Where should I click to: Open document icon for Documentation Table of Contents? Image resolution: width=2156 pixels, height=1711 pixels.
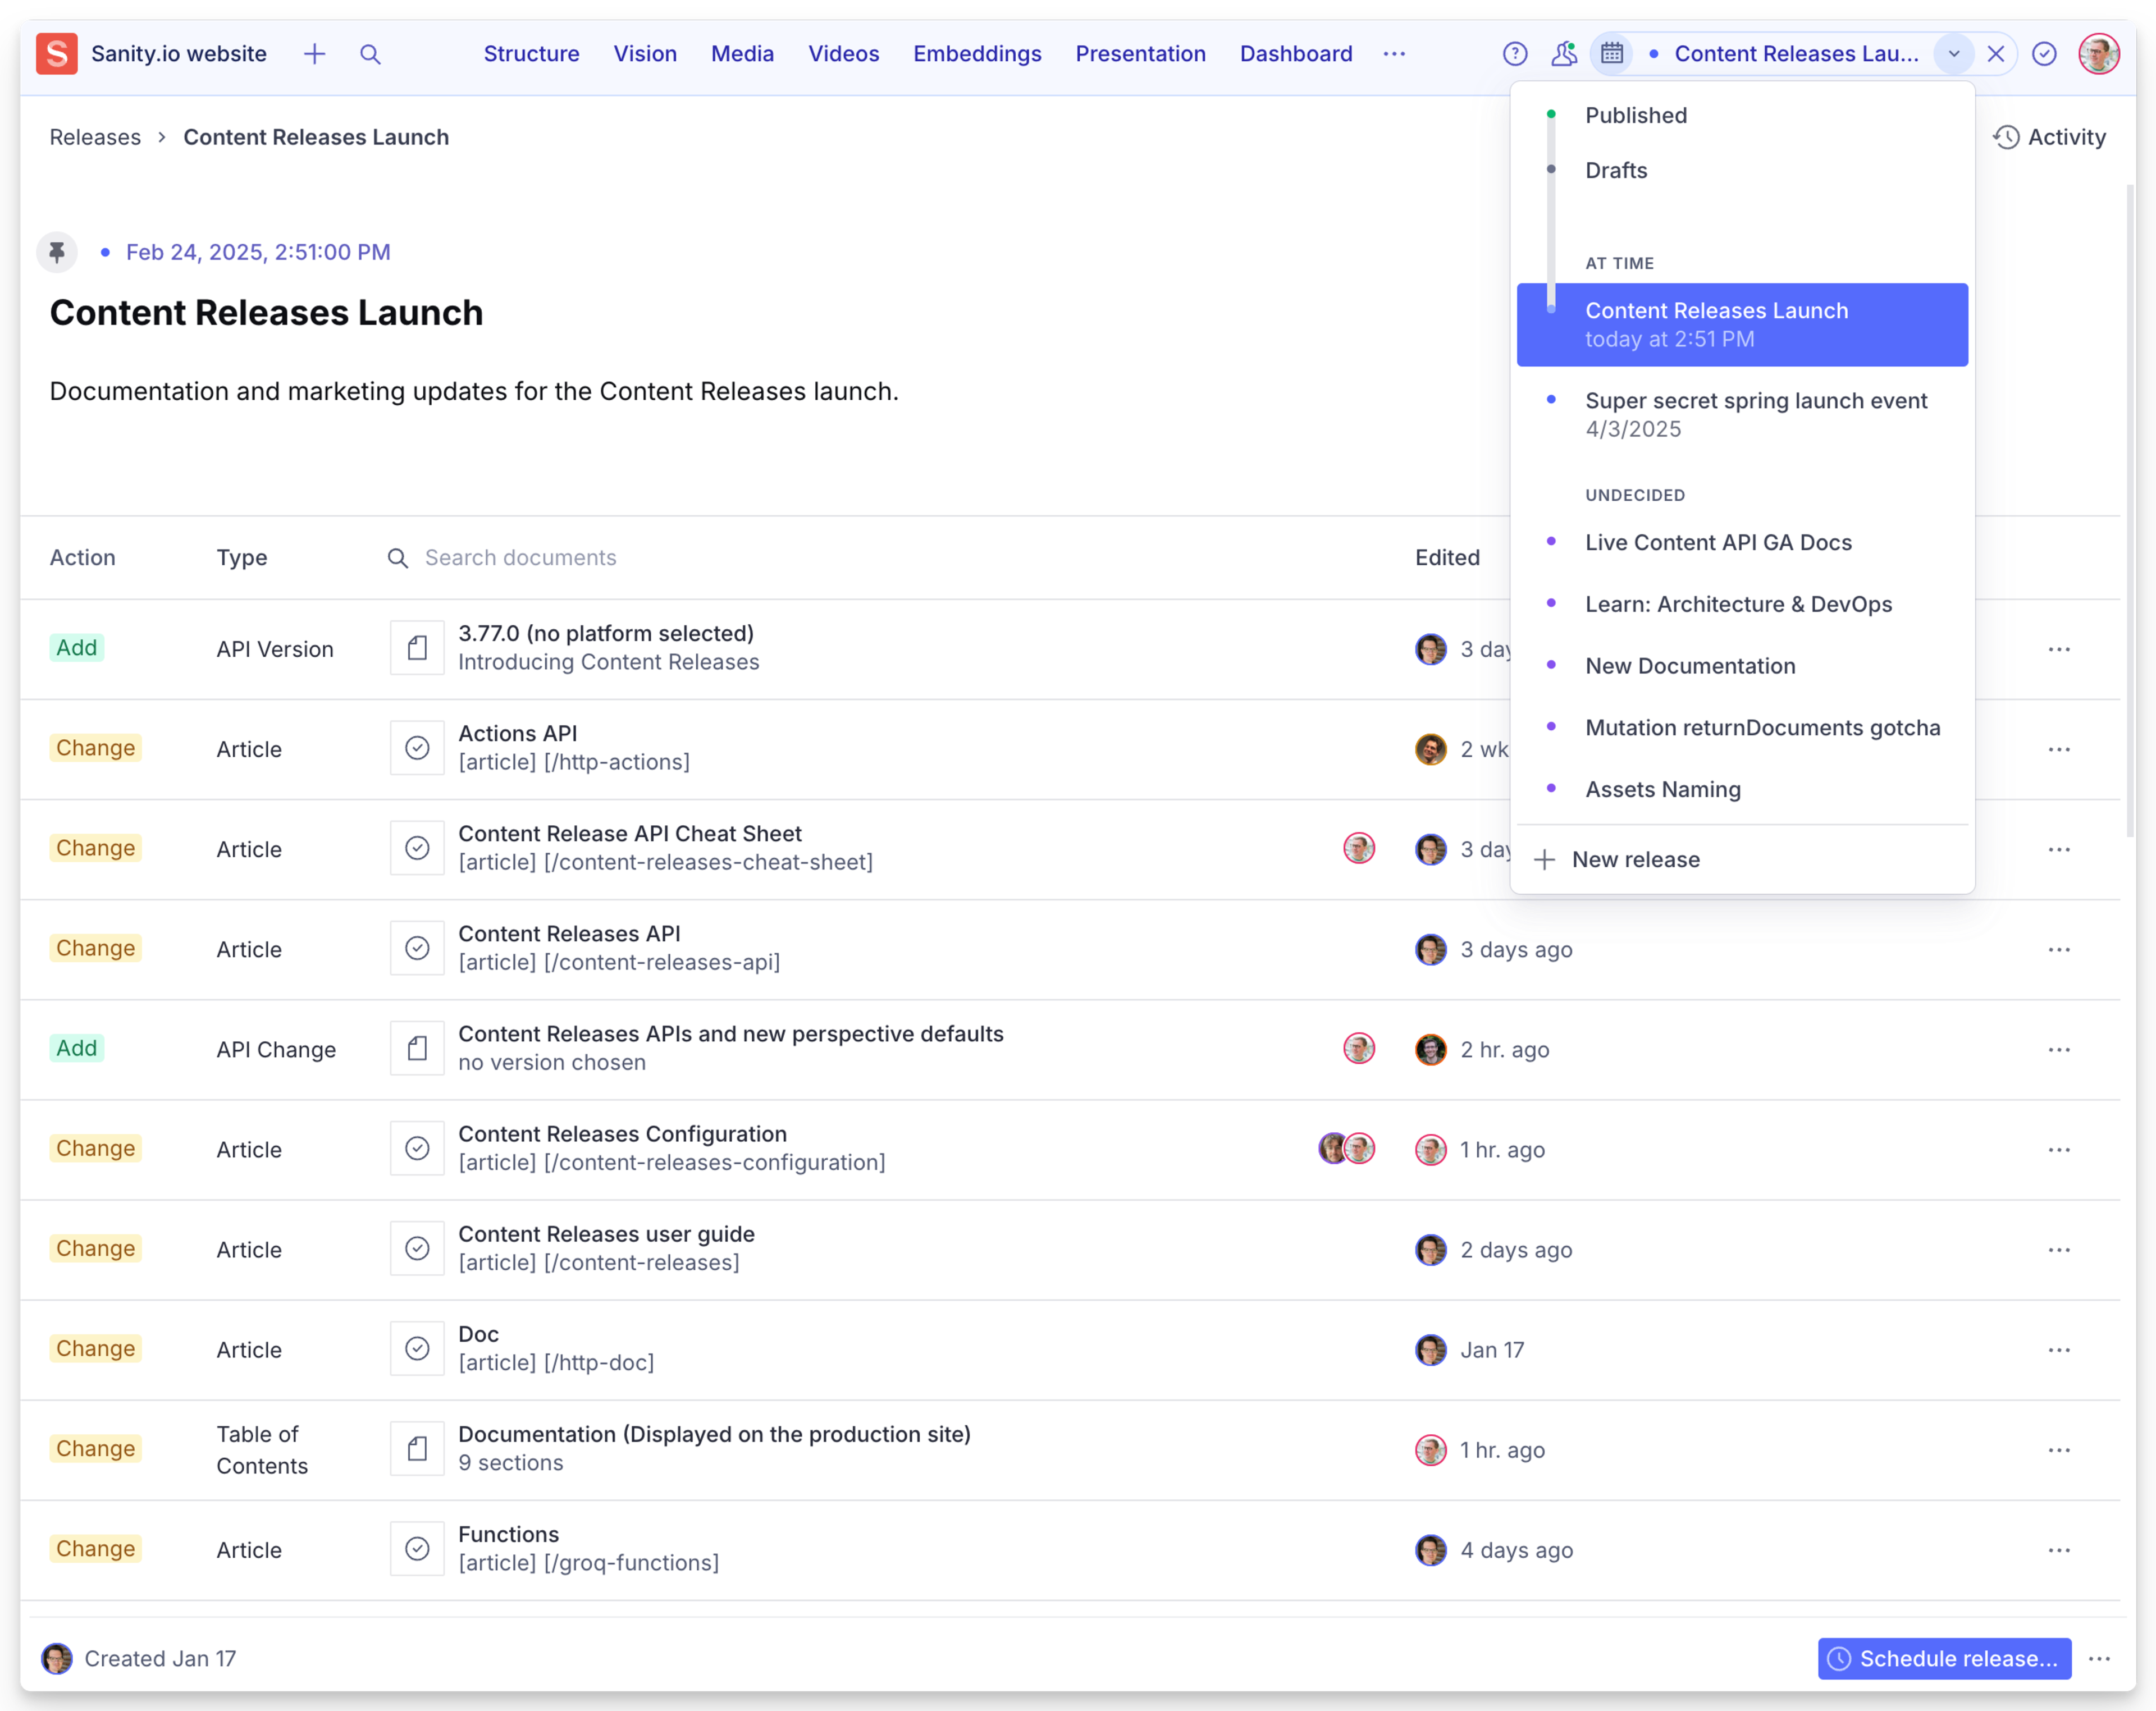coord(417,1449)
